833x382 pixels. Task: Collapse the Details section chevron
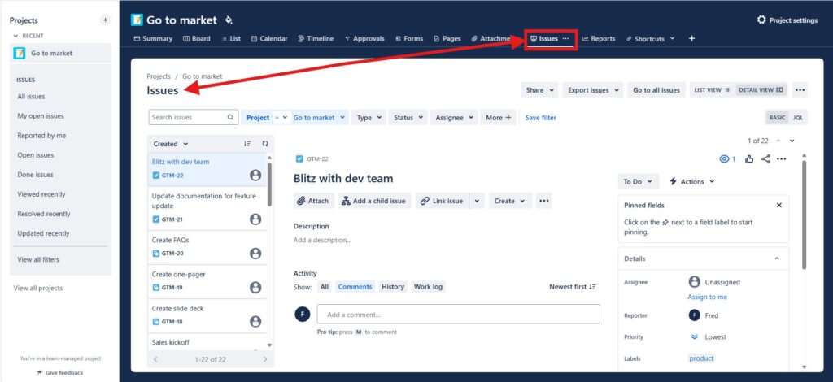pyautogui.click(x=776, y=258)
